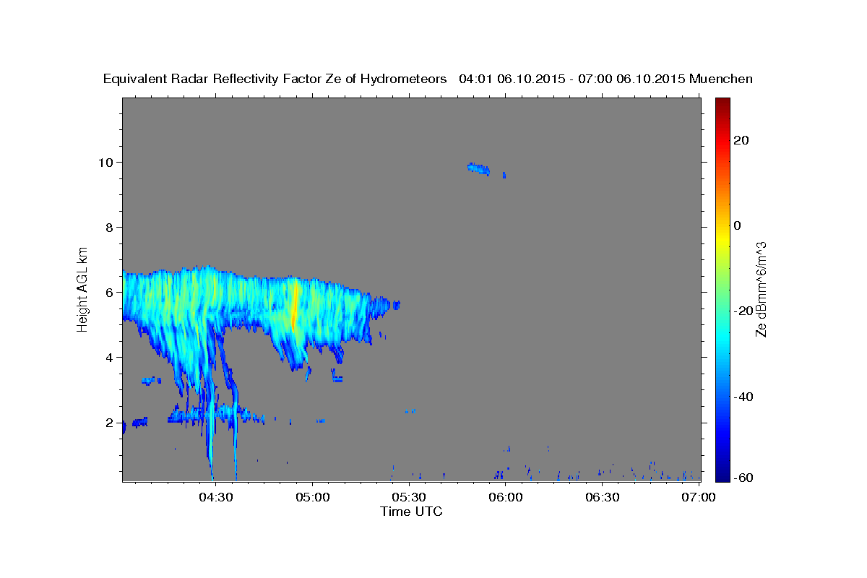This screenshot has width=867, height=578.
Task: Click the height tick label '4'
Action: tap(111, 357)
